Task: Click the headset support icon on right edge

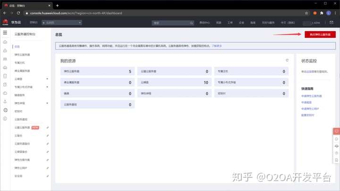Action: [x=337, y=146]
